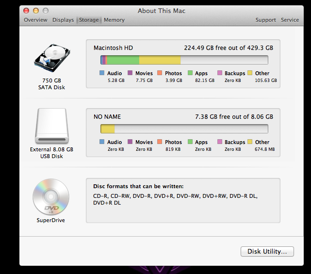
Task: Click NO NAME Apps green swatch
Action: pos(190,142)
